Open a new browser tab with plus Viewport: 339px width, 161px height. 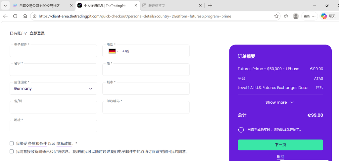[210, 6]
